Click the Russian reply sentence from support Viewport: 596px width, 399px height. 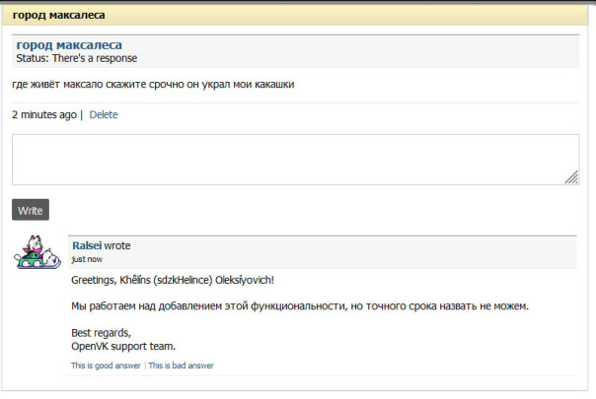point(300,306)
